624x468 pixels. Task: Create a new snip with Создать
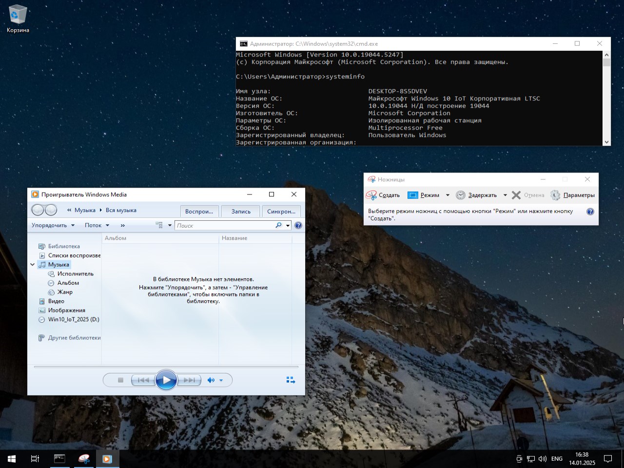click(383, 195)
